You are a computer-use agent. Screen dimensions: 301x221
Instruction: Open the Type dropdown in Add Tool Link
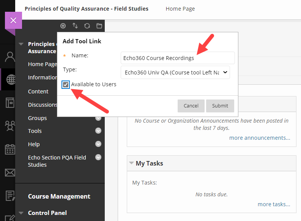point(175,73)
